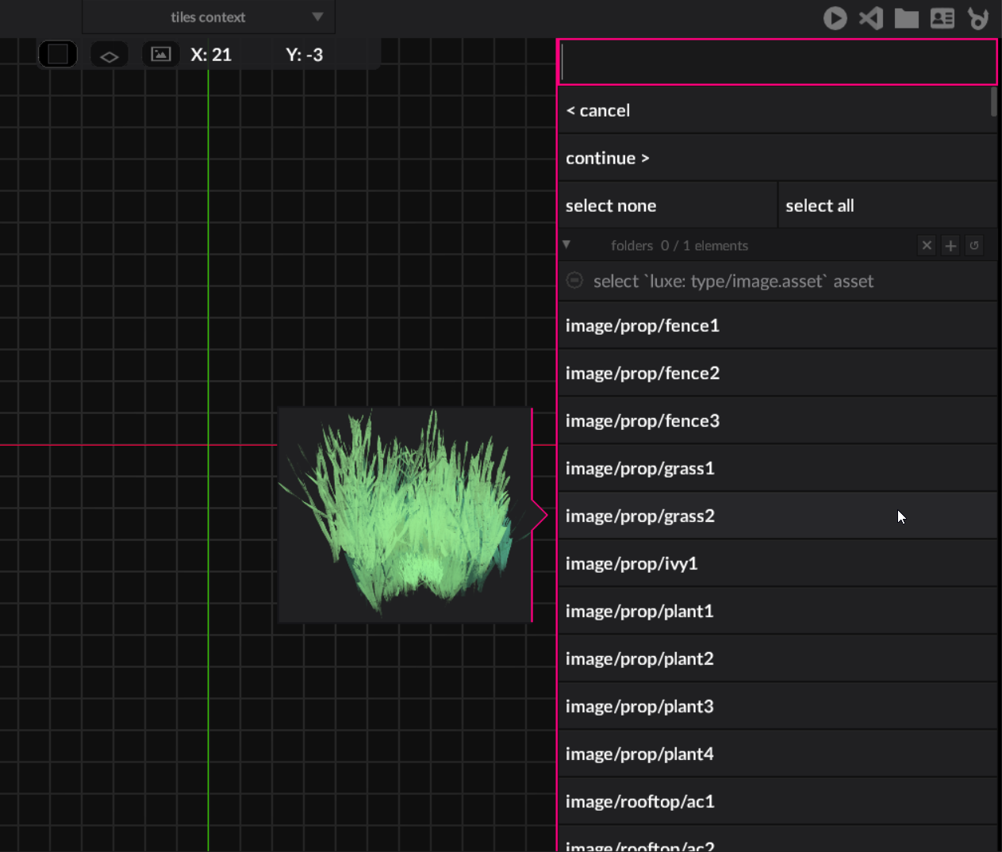This screenshot has width=1002, height=852.
Task: Click the reset arrow icon in folders row
Action: click(974, 246)
